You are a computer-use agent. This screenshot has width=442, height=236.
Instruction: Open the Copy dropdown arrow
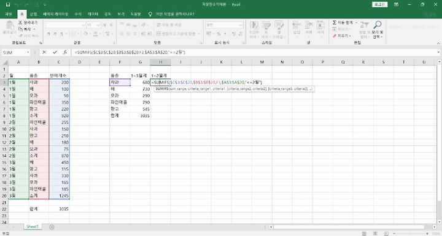tap(34, 29)
